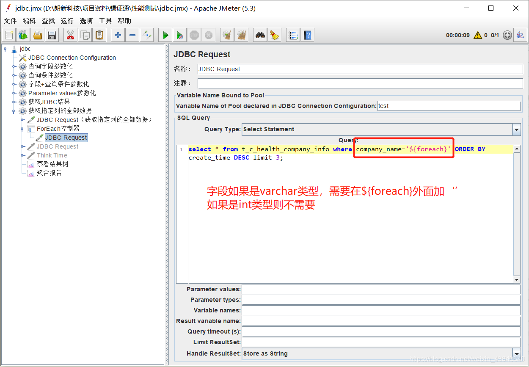Click the Collapse All minus icon
Image resolution: width=529 pixels, height=367 pixels.
pos(132,35)
